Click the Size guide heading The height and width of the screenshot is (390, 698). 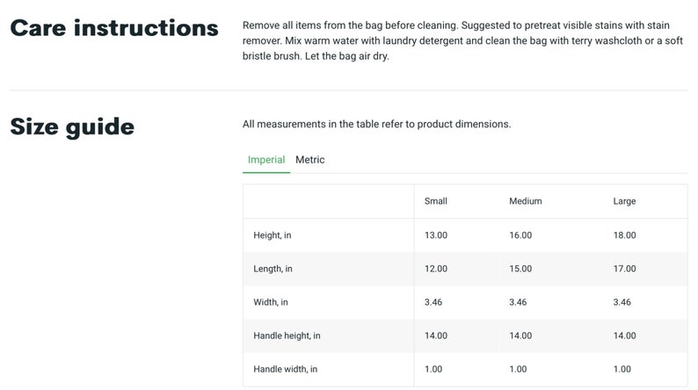pos(72,126)
